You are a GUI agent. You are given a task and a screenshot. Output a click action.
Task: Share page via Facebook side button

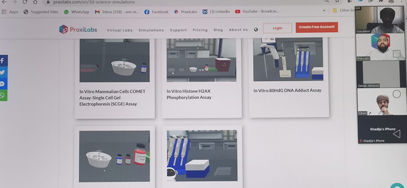pyautogui.click(x=4, y=61)
